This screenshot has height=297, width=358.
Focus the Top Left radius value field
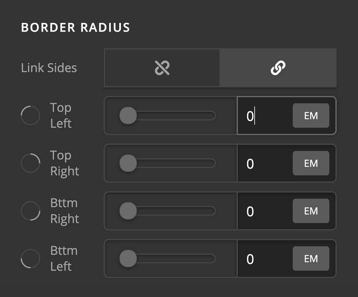[265, 116]
